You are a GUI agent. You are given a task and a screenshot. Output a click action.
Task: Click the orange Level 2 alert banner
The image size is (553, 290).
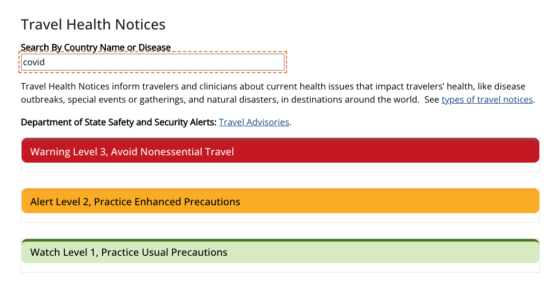click(369, 202)
